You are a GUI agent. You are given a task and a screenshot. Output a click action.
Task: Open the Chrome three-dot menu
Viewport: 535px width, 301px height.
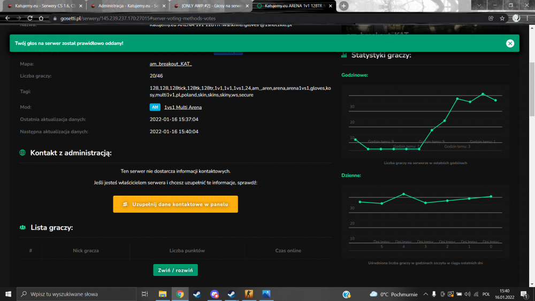point(527,18)
